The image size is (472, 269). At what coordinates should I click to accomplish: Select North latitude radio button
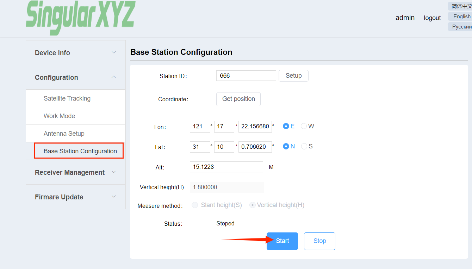tap(286, 146)
